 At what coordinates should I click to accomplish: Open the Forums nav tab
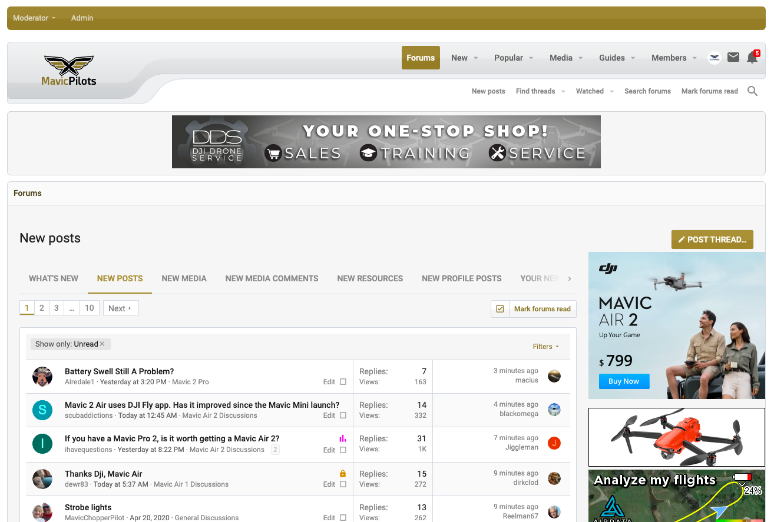pyautogui.click(x=421, y=58)
